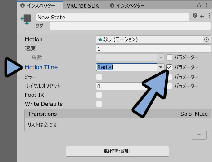Image resolution: width=212 pixels, height=162 pixels.
Task: Click the サイクルオフセット label
Action: tap(43, 86)
